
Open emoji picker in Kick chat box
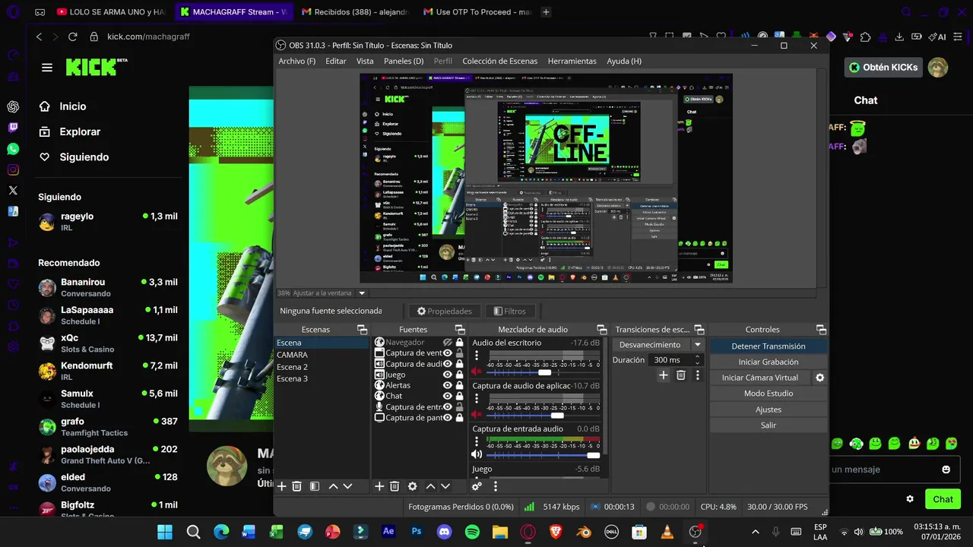[946, 470]
